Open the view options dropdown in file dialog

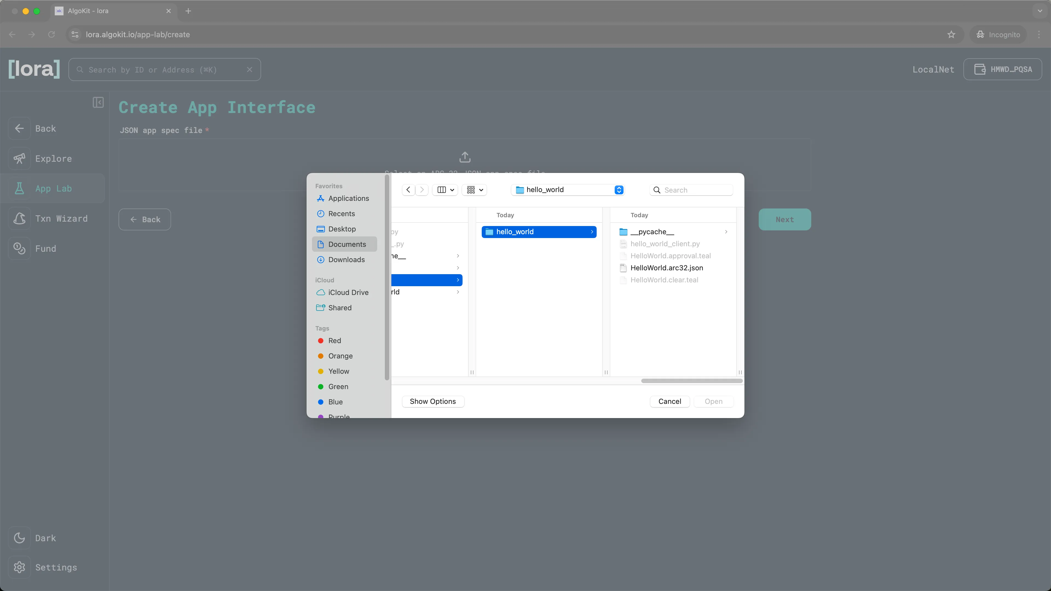(474, 190)
